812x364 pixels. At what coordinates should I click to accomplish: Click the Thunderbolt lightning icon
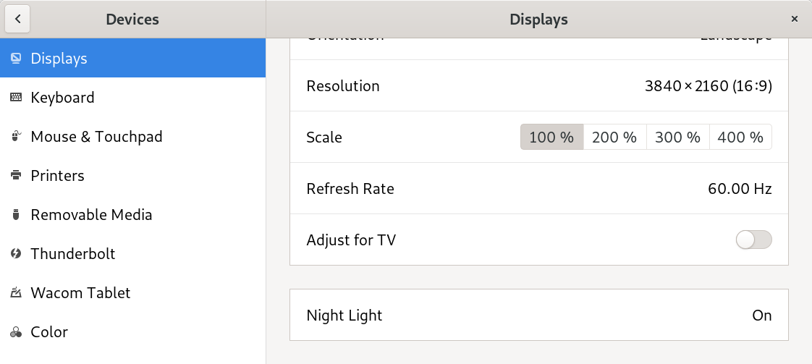(x=16, y=254)
